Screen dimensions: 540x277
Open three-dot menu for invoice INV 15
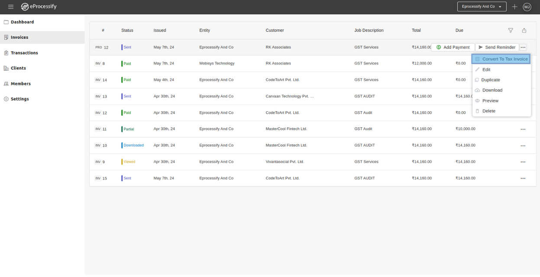[523, 178]
